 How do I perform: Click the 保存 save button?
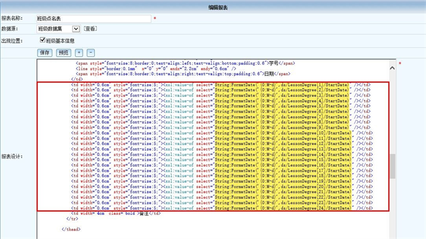[x=45, y=53]
